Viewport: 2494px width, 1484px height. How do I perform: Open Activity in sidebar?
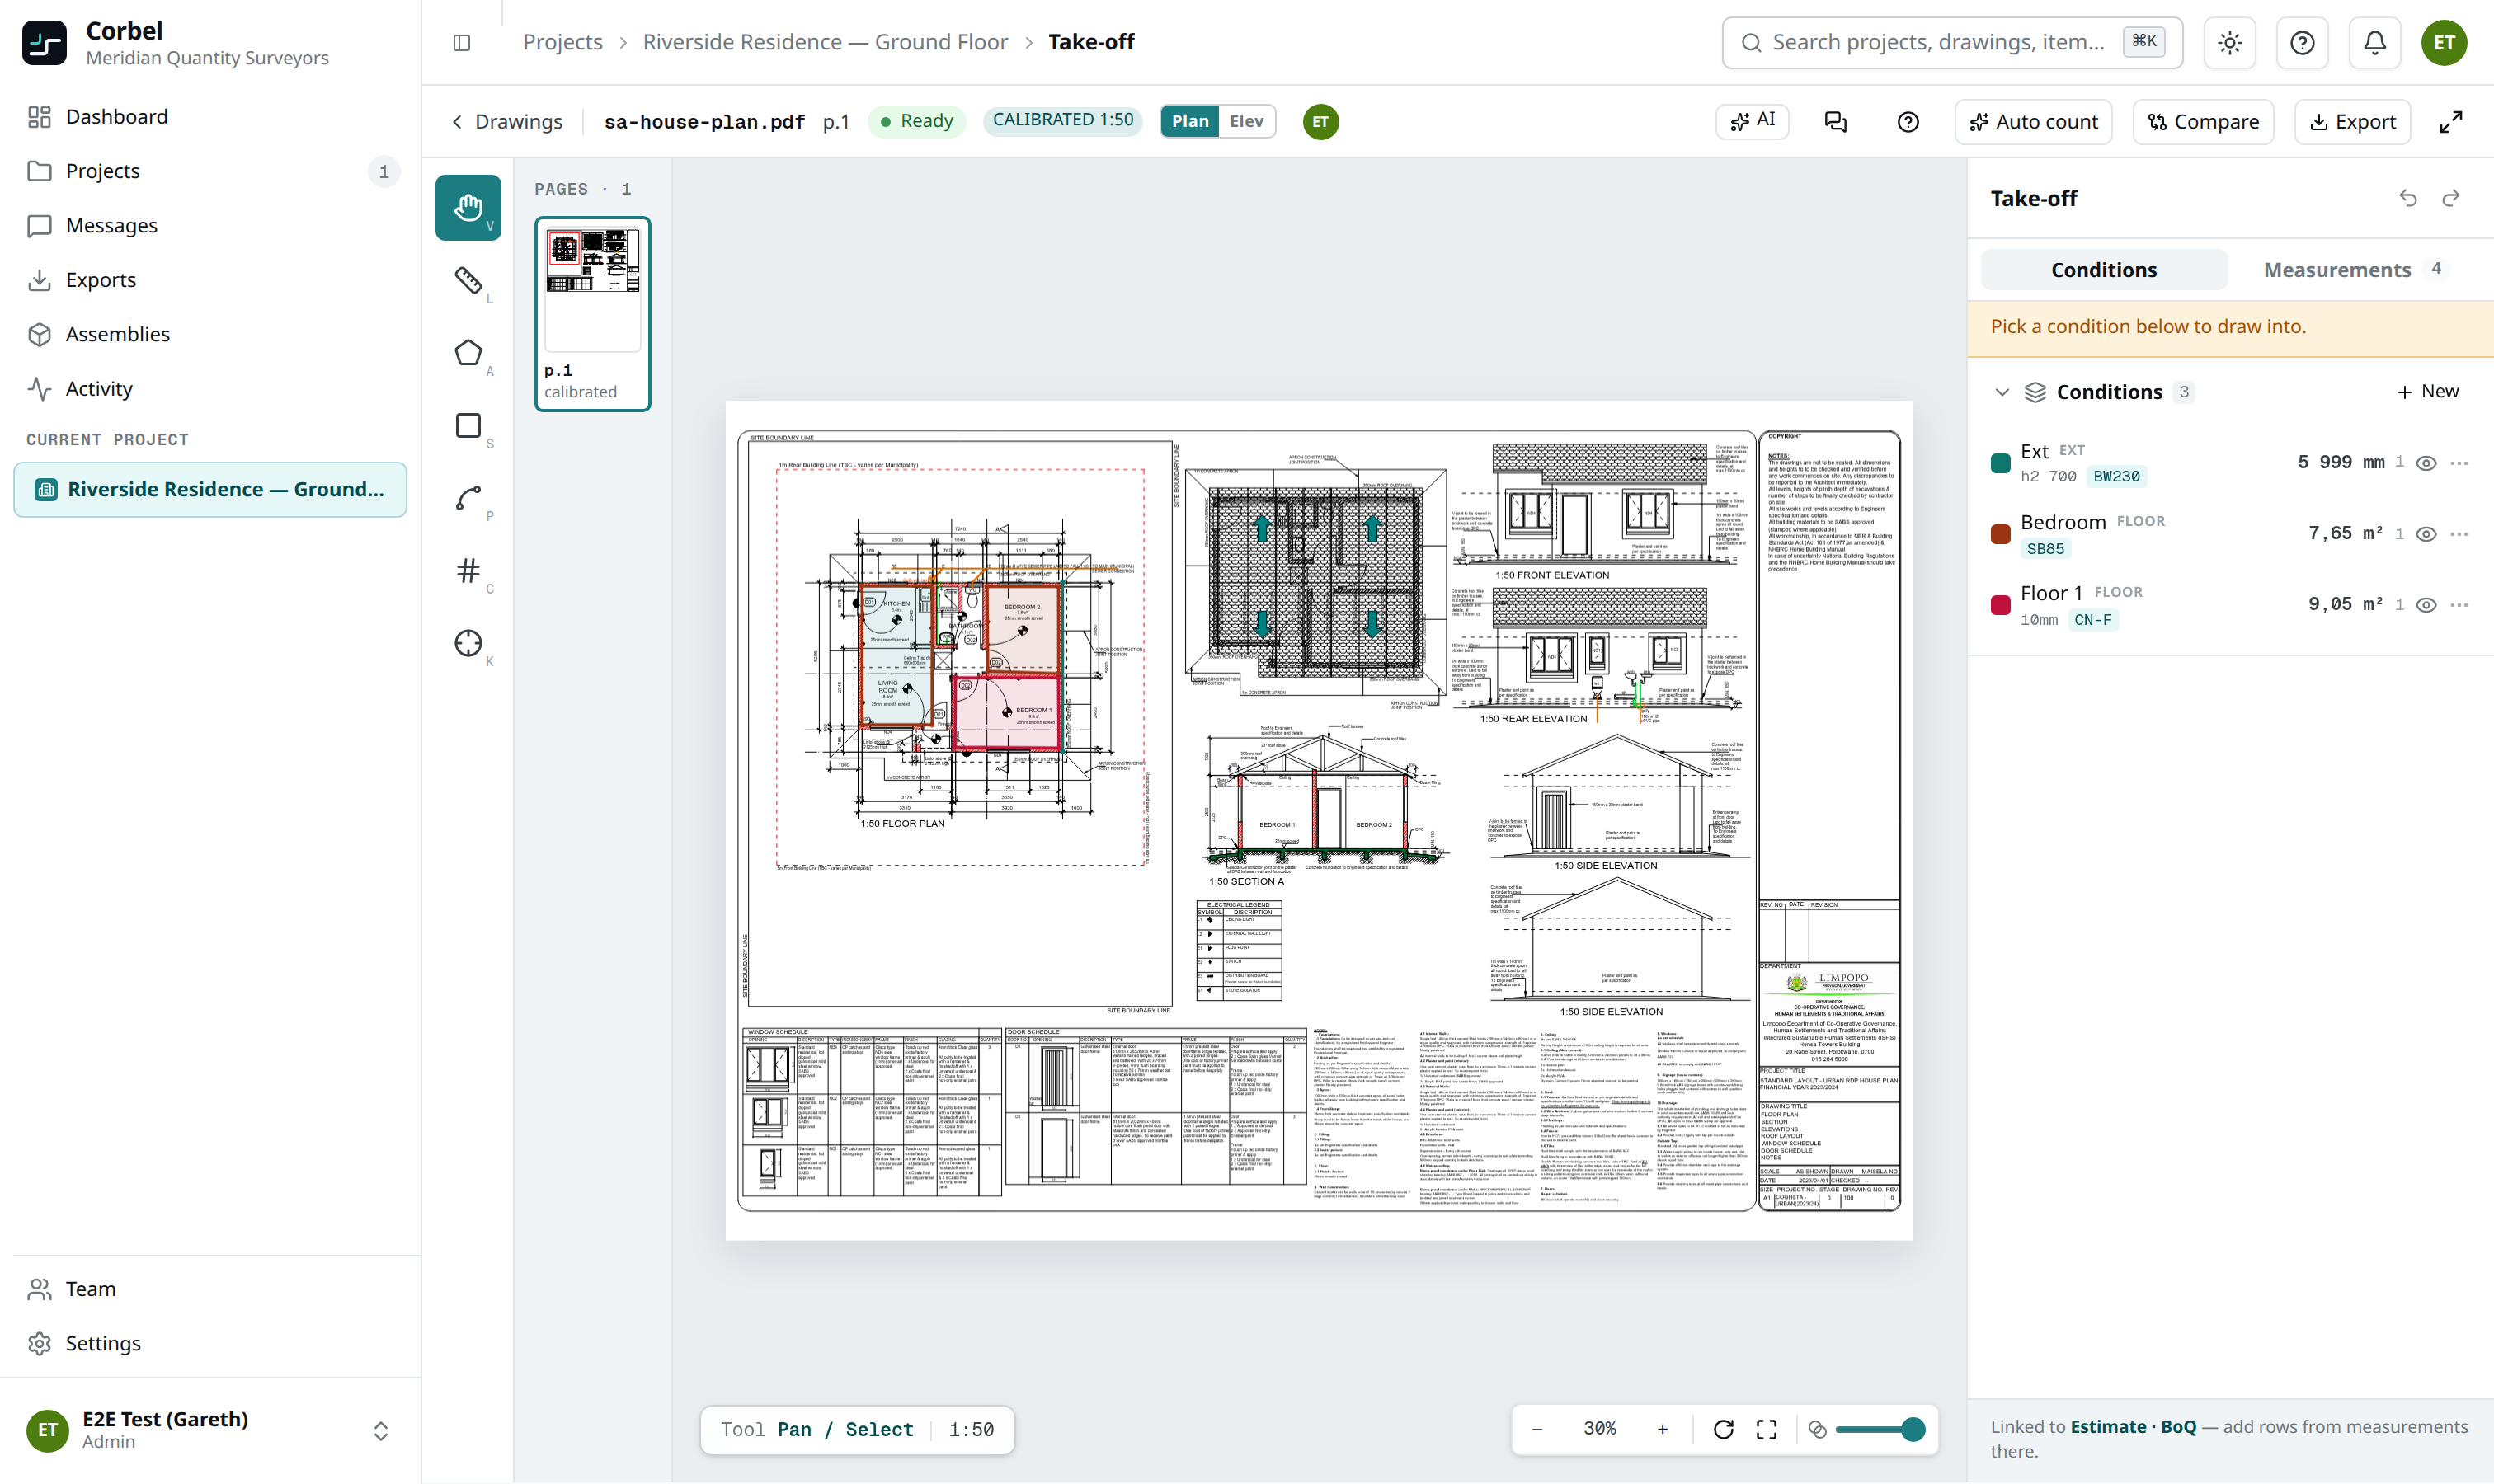coord(210,389)
